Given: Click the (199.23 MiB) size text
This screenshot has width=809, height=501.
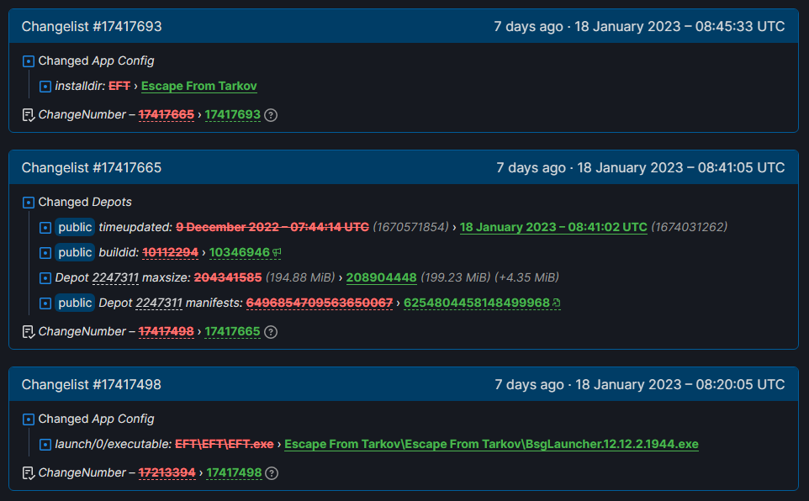Looking at the screenshot, I should [456, 277].
